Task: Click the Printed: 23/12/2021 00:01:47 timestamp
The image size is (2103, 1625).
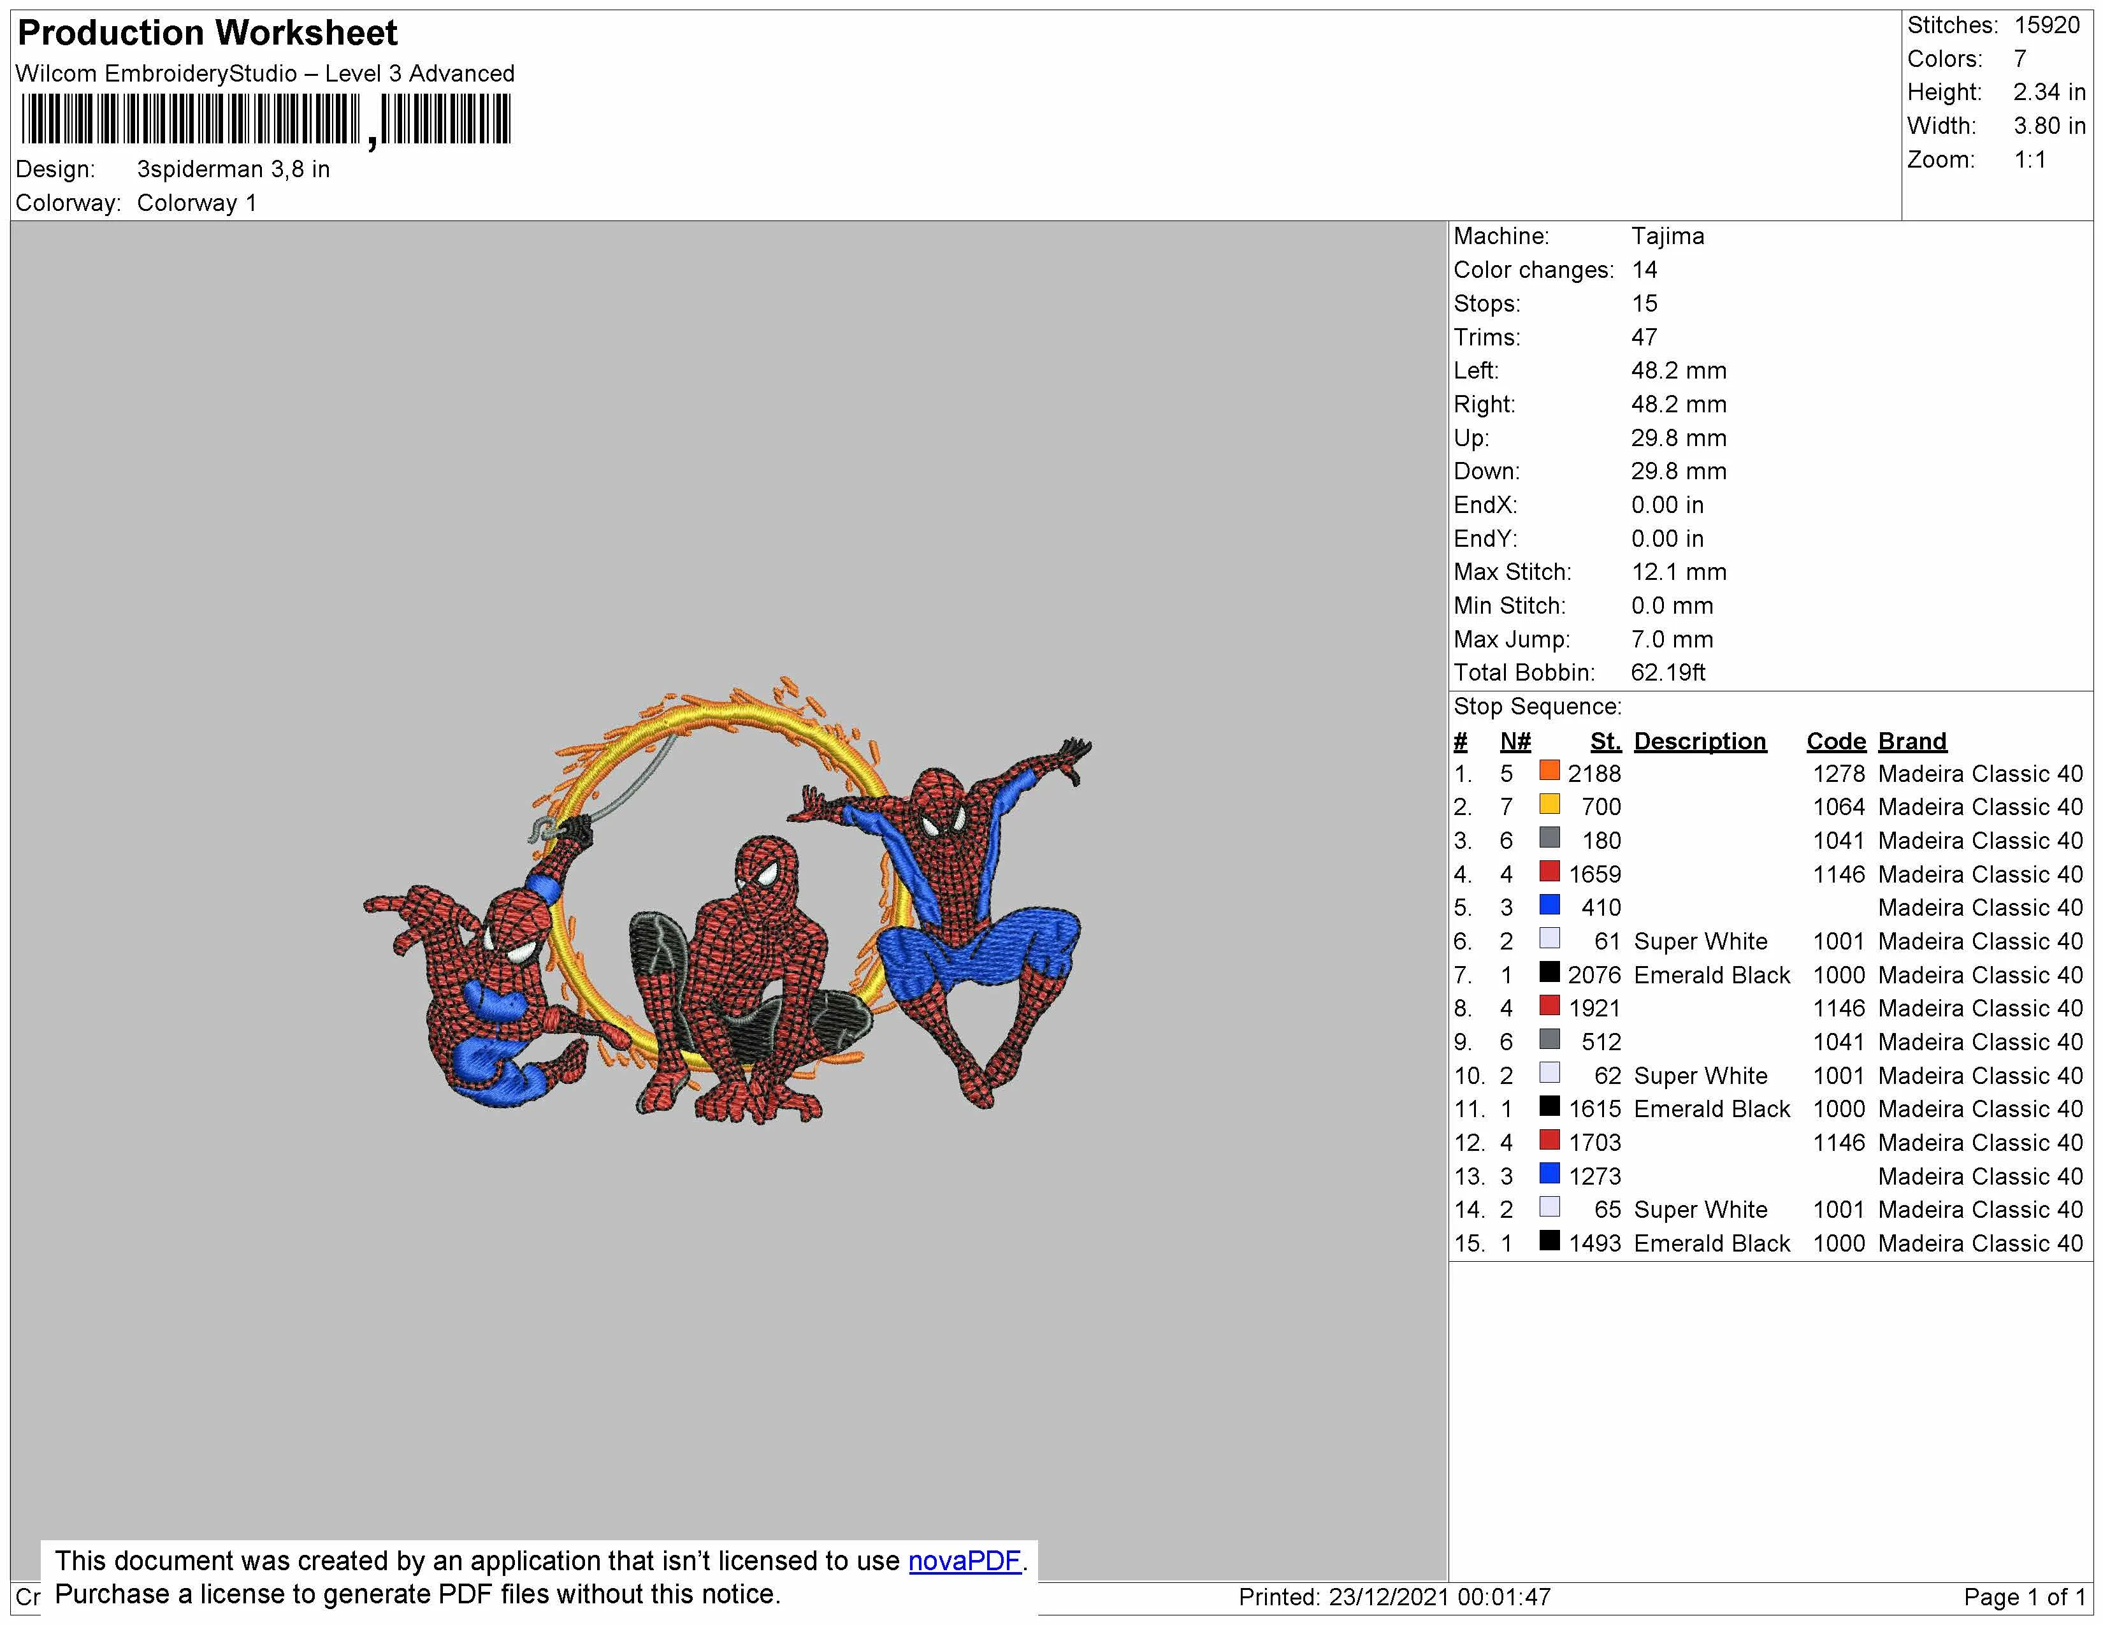Action: click(x=1394, y=1597)
